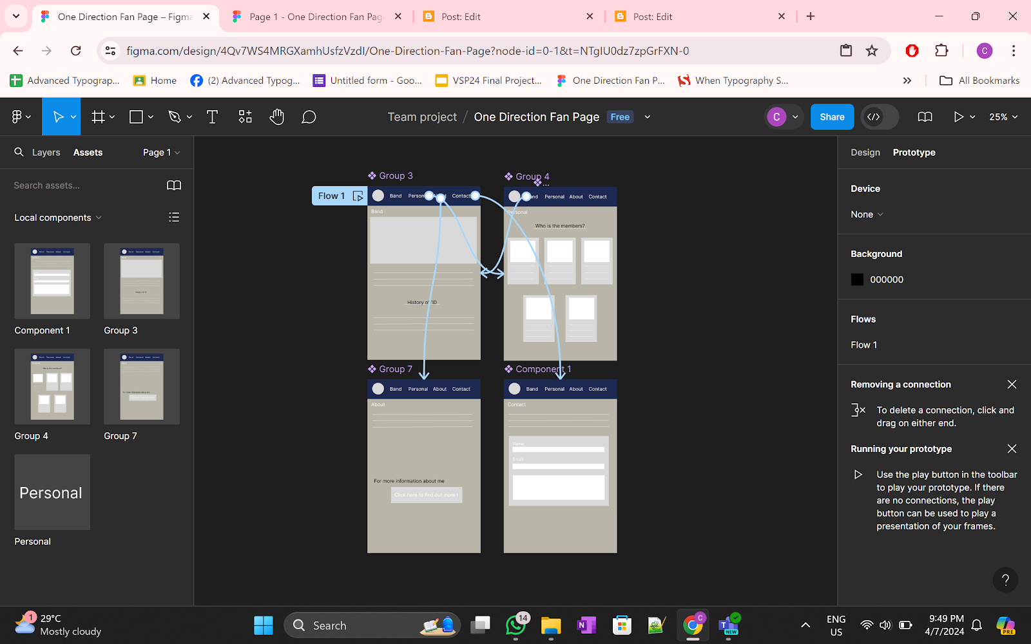Open All Bookmarks folder
Viewport: 1031px width, 644px height.
point(979,80)
